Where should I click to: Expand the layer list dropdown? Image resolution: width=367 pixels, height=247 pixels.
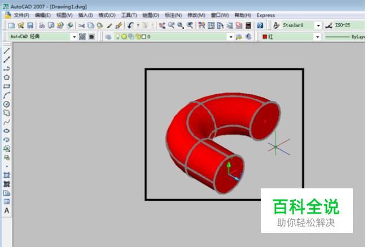pos(231,37)
